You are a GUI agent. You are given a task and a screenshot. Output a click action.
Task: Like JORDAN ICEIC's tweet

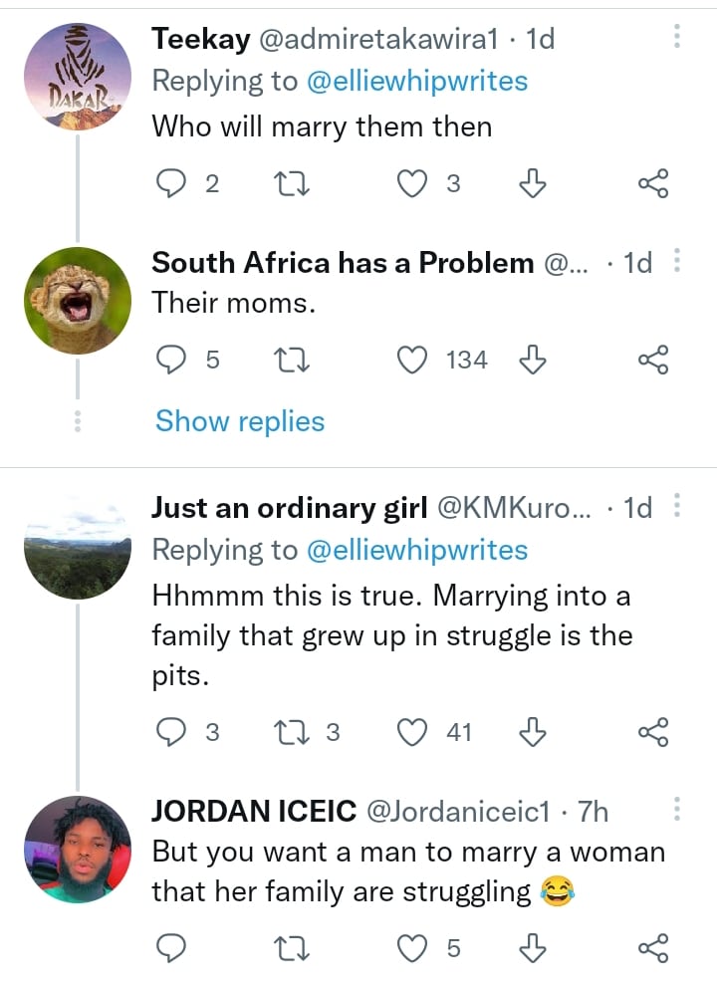pos(412,948)
